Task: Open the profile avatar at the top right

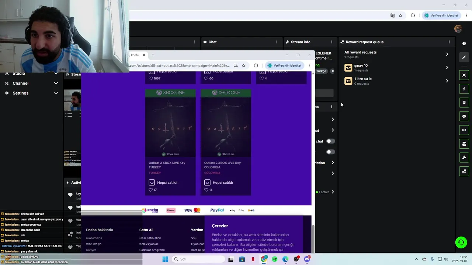Action: point(458,29)
